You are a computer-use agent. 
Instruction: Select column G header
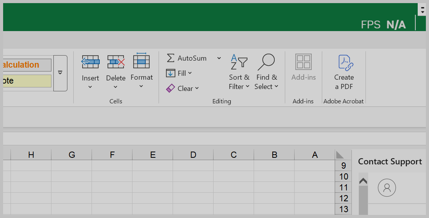72,155
